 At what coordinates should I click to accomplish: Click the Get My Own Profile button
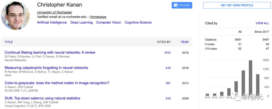(237, 5)
